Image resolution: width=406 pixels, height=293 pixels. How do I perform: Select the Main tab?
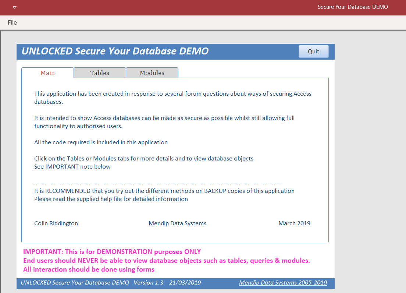[x=48, y=73]
